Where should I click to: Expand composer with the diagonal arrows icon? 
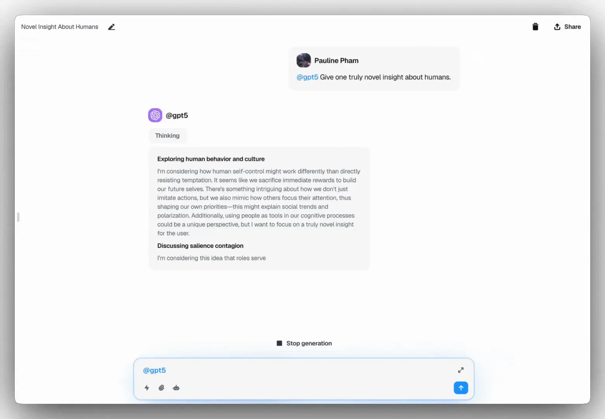461,370
